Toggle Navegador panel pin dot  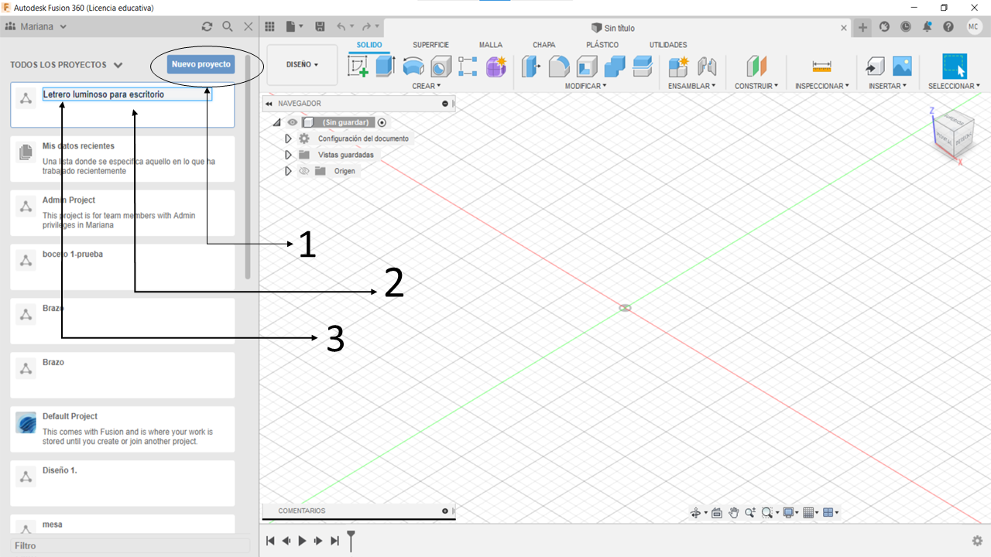click(445, 103)
